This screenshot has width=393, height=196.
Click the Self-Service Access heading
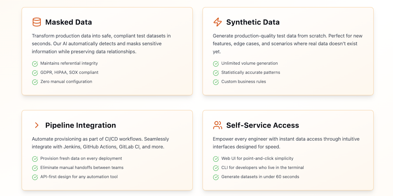tap(263, 125)
